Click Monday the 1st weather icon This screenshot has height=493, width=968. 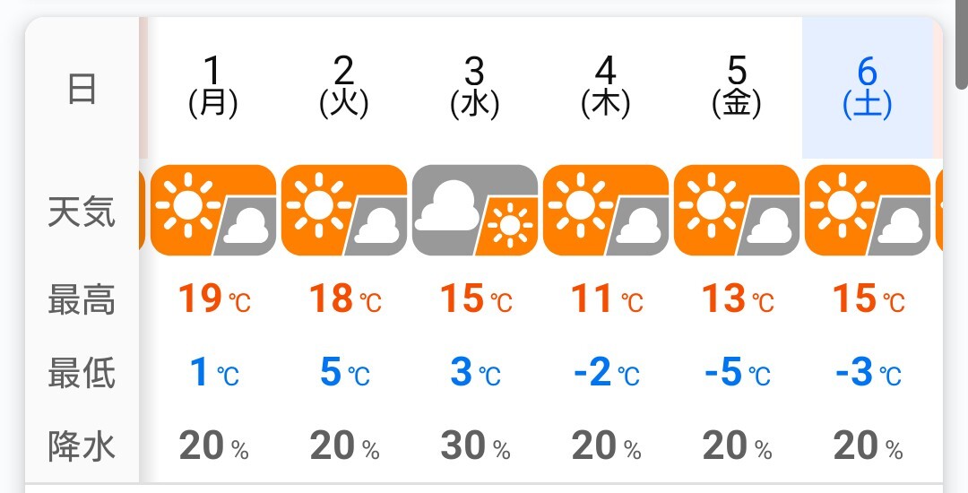(213, 211)
